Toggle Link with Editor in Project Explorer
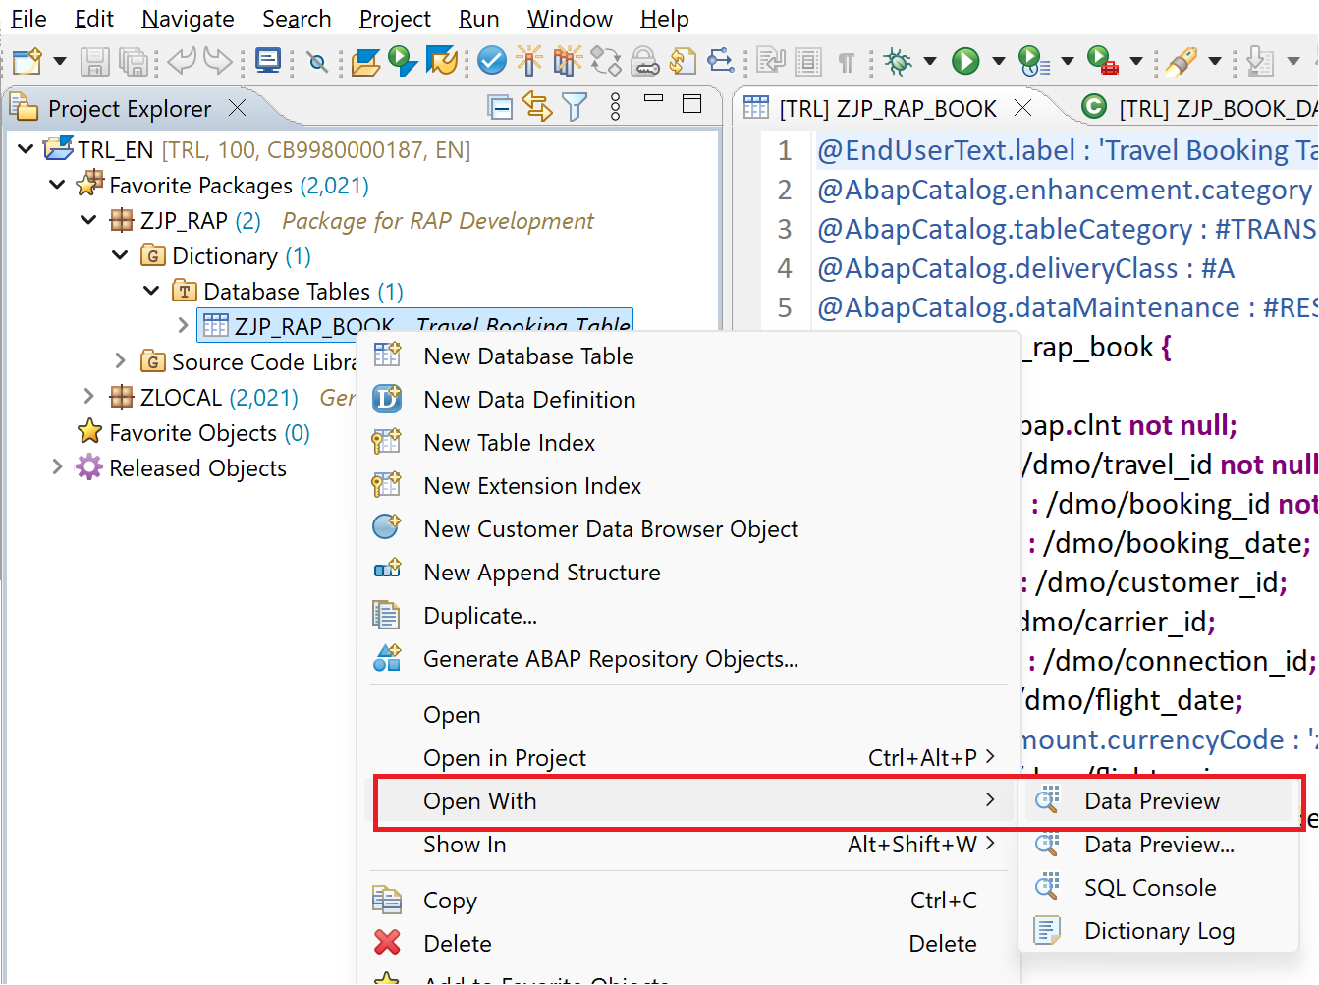1319x985 pixels. coord(537,106)
